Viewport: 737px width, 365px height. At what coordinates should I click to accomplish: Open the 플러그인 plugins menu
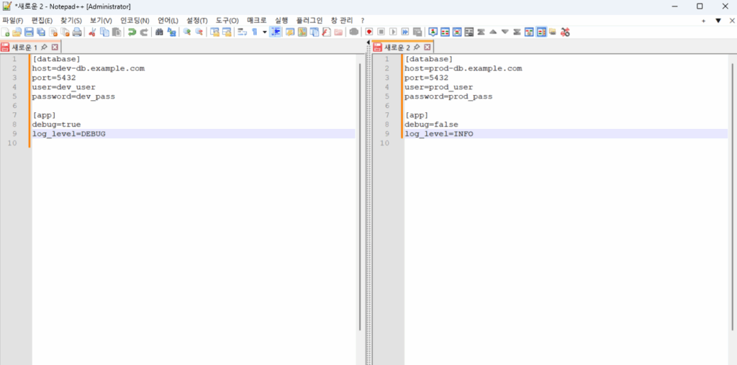[x=309, y=20]
